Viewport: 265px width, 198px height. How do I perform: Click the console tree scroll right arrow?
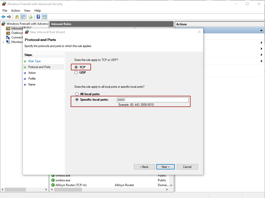(46, 189)
